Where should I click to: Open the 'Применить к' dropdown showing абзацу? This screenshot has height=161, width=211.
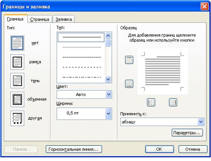[162, 122]
